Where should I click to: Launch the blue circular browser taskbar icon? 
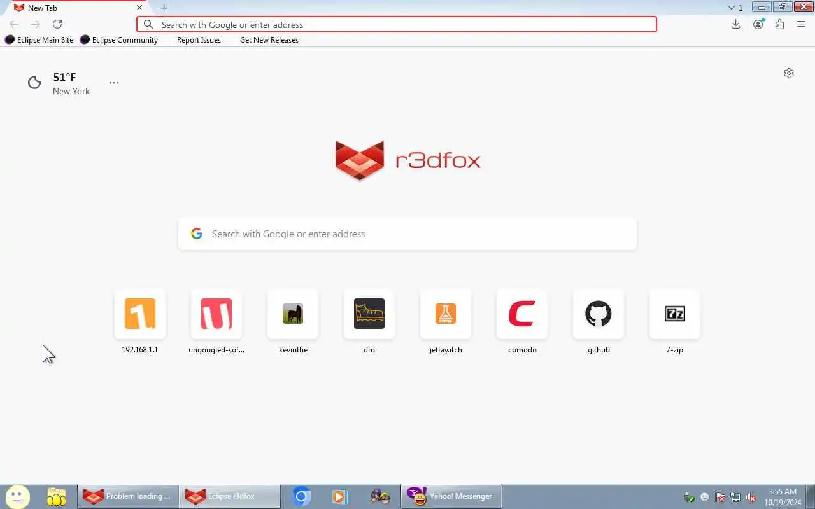302,496
